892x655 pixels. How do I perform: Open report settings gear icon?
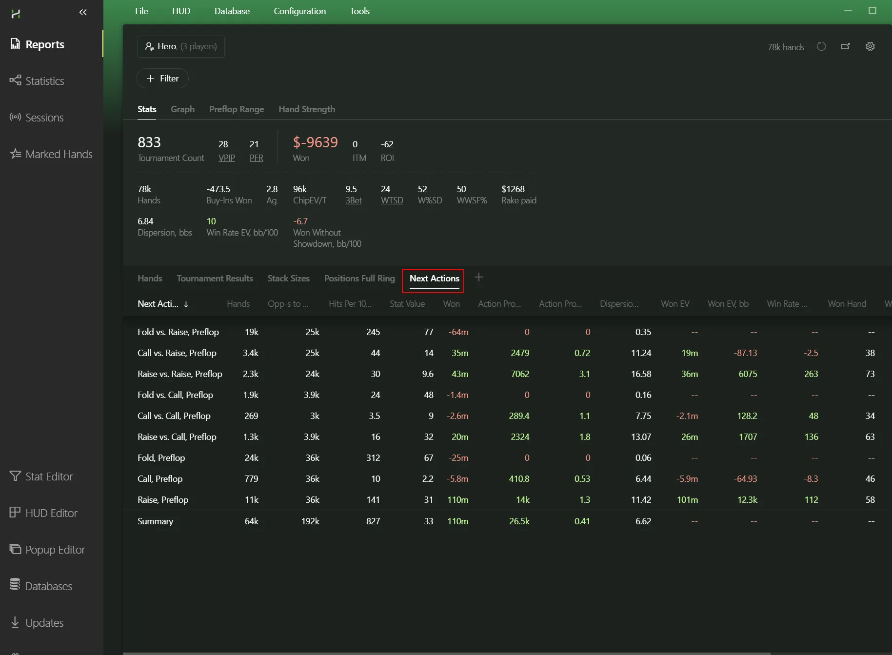pos(870,47)
